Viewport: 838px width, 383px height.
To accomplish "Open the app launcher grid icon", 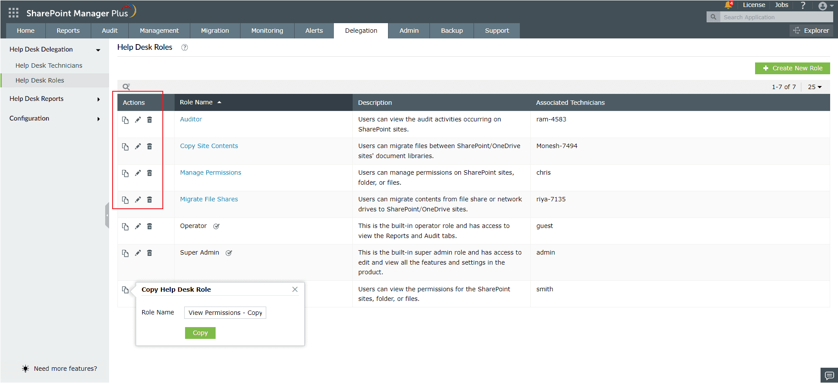I will click(x=14, y=13).
